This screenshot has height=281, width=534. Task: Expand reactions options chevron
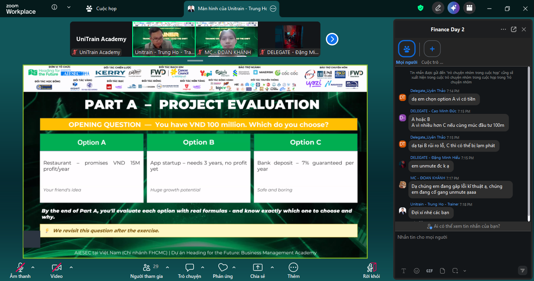[234, 267]
